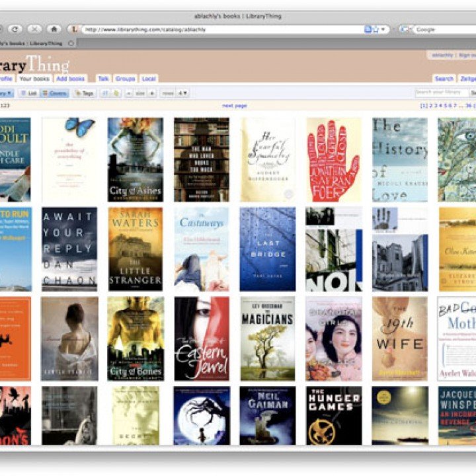Decrease cover size with minus button
Viewport: 476px width, 476px height.
click(x=129, y=93)
